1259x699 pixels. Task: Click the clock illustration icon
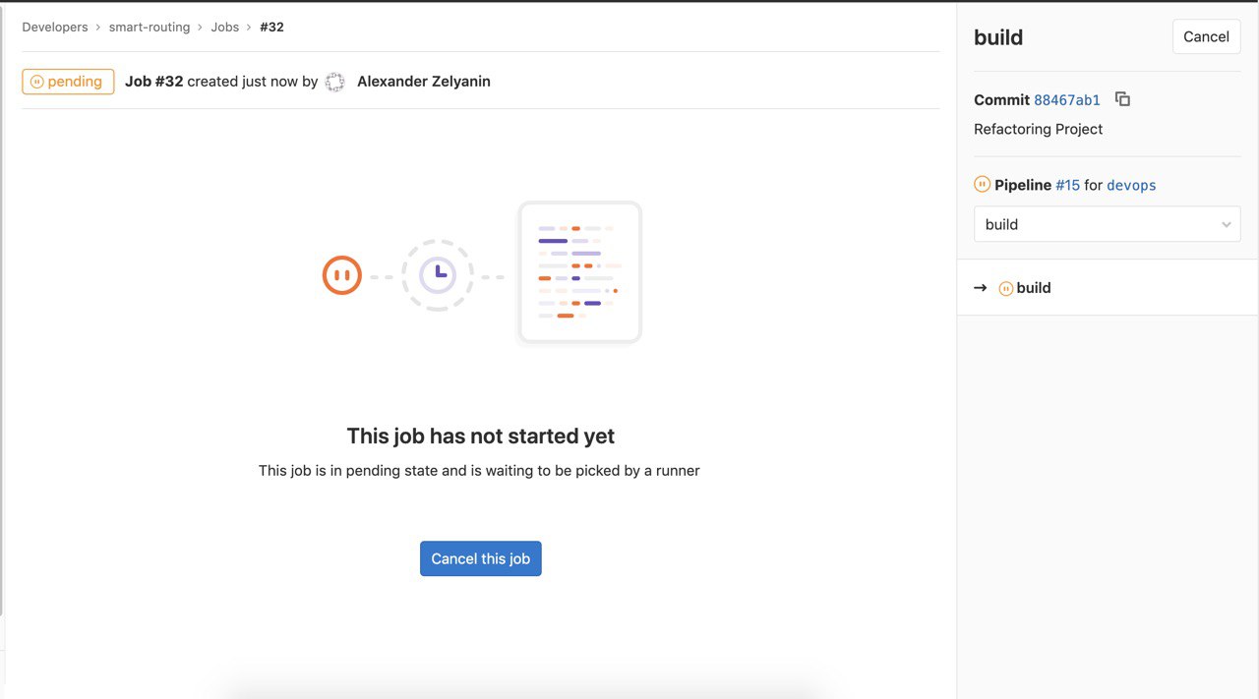(x=438, y=275)
